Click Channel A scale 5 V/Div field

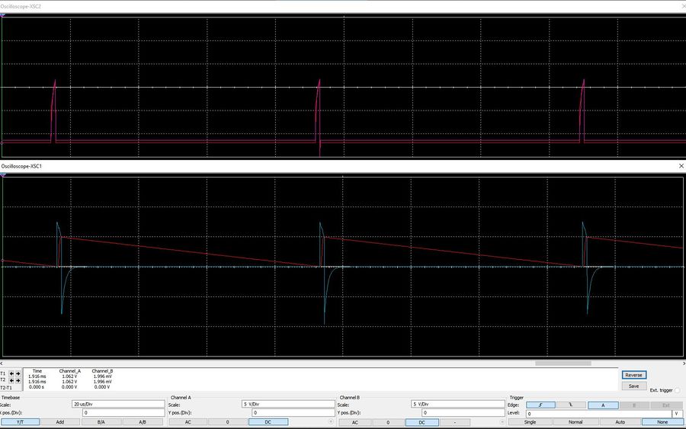pos(286,404)
